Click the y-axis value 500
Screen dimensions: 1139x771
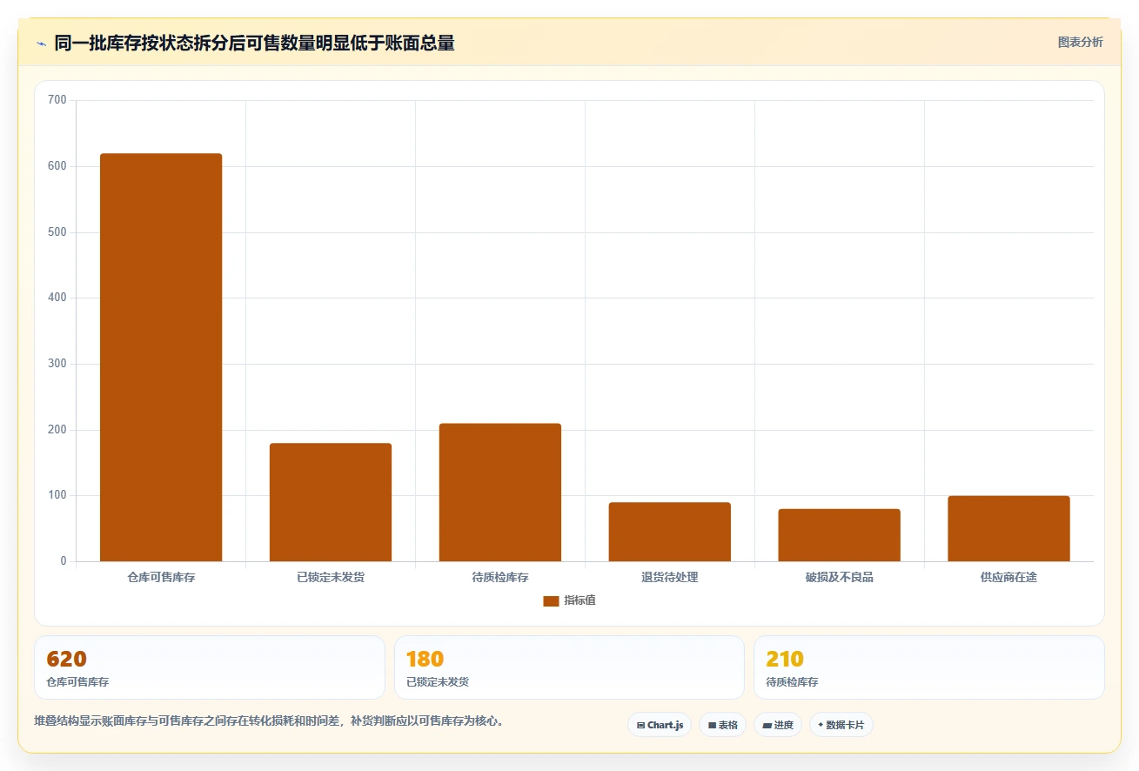tap(57, 232)
